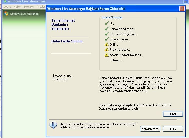Click the checkmark beside IE'nin çevrimdışı ayarı
Viewport: 189px width, 138px height.
coord(107,34)
